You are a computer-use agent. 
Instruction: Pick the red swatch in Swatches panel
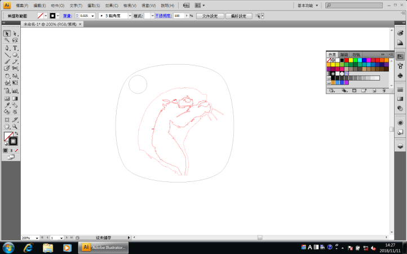point(346,60)
